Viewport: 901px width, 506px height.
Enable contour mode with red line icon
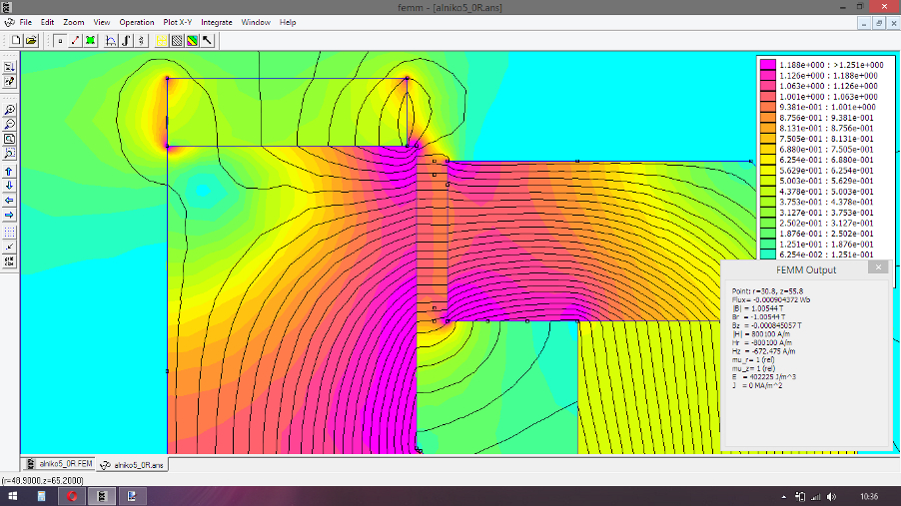point(75,41)
